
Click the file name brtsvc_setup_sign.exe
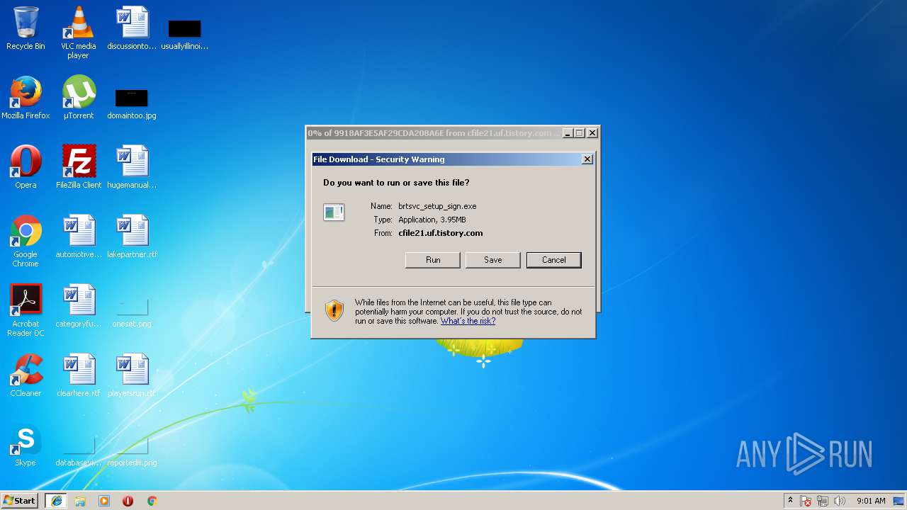pos(437,206)
